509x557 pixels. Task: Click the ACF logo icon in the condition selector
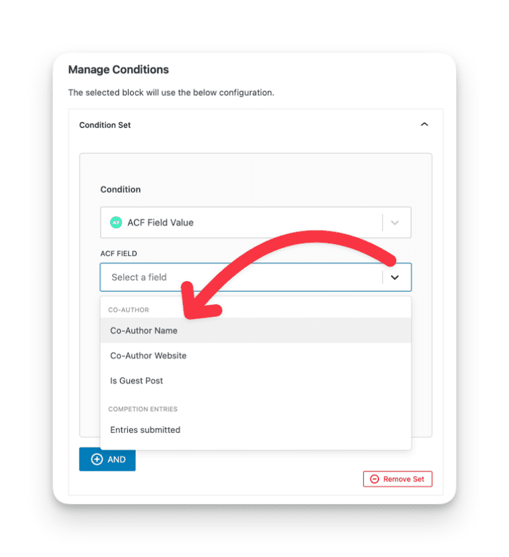tap(116, 222)
